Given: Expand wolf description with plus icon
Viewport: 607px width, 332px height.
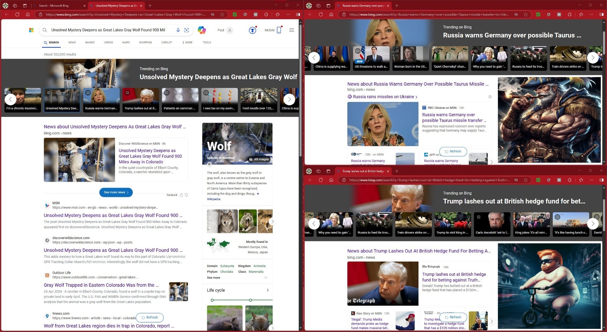Looking at the screenshot, I should [258, 194].
